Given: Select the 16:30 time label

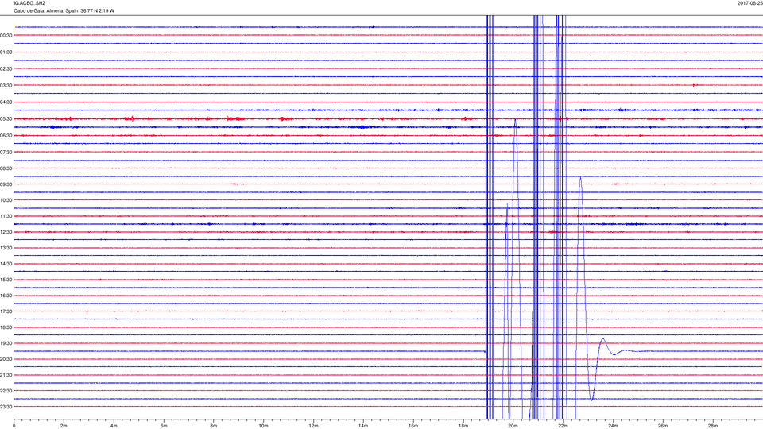Looking at the screenshot, I should click(6, 296).
